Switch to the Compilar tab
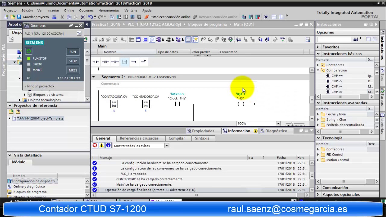 tap(177, 138)
